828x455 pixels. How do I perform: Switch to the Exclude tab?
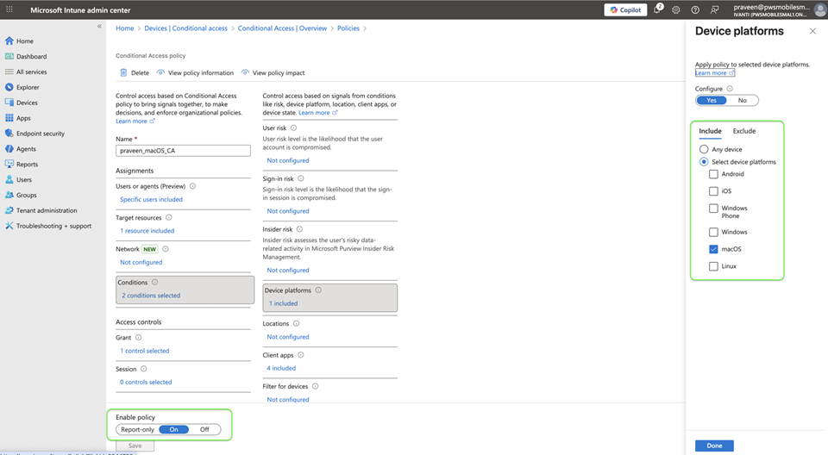[x=743, y=131]
